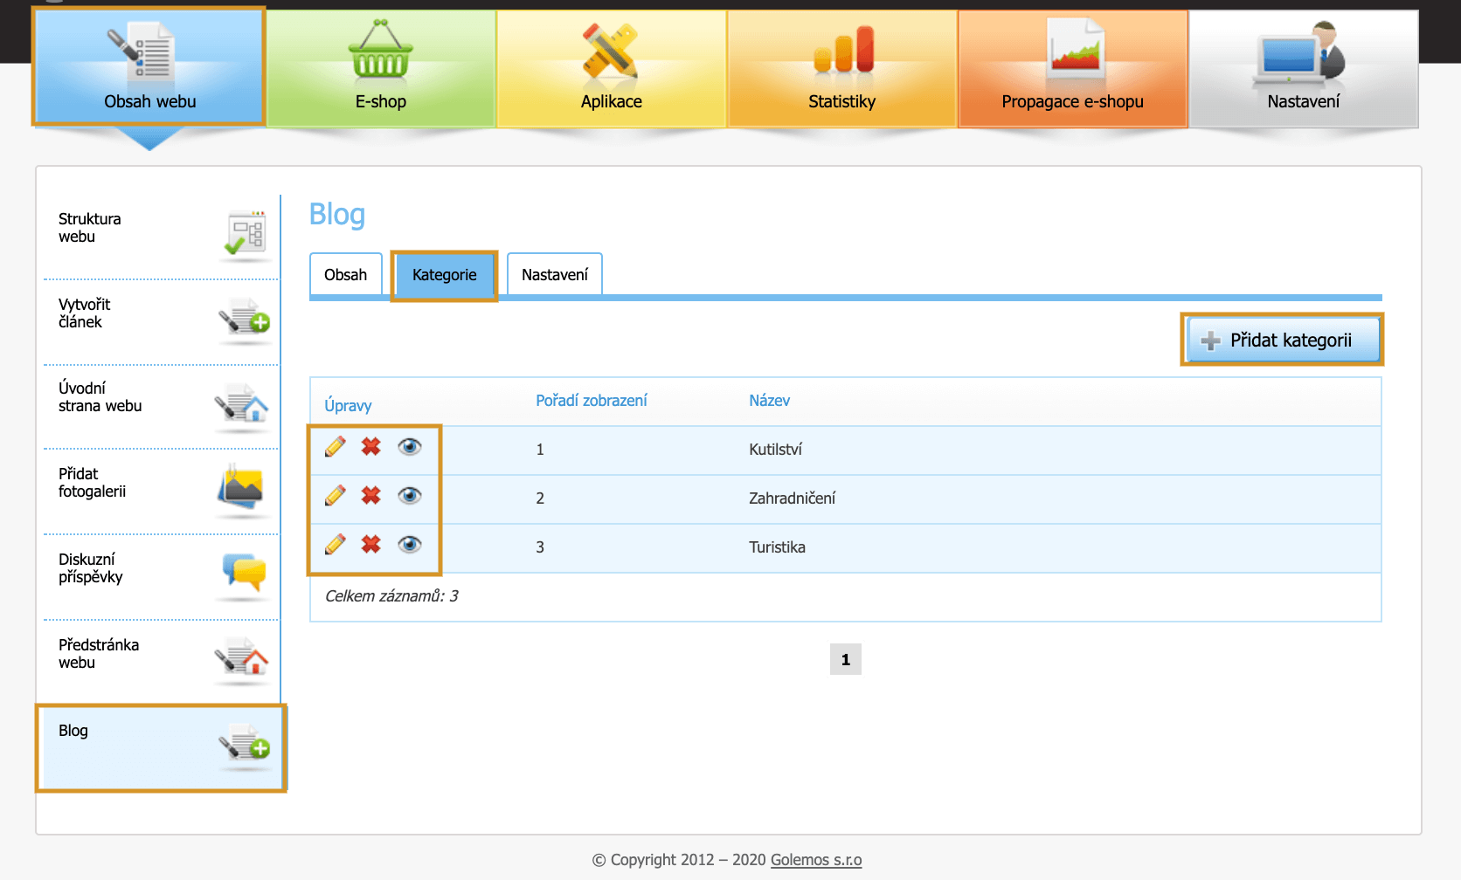Viewport: 1461px width, 880px height.
Task: Toggle visibility eye for Turistika category
Action: (409, 545)
